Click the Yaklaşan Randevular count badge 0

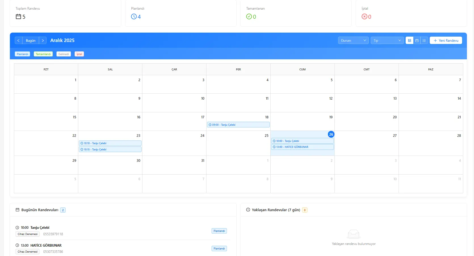(305, 210)
